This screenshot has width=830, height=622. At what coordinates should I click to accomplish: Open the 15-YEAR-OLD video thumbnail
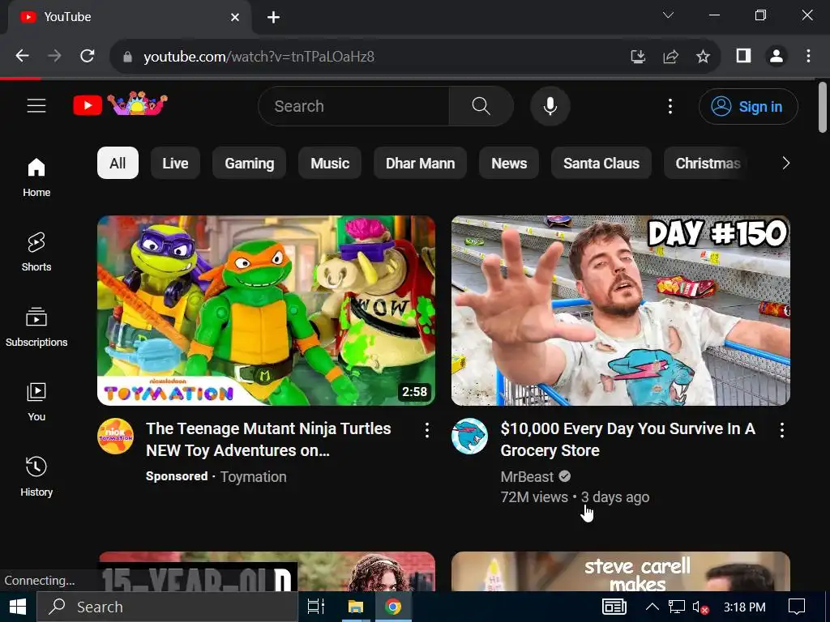pyautogui.click(x=266, y=571)
